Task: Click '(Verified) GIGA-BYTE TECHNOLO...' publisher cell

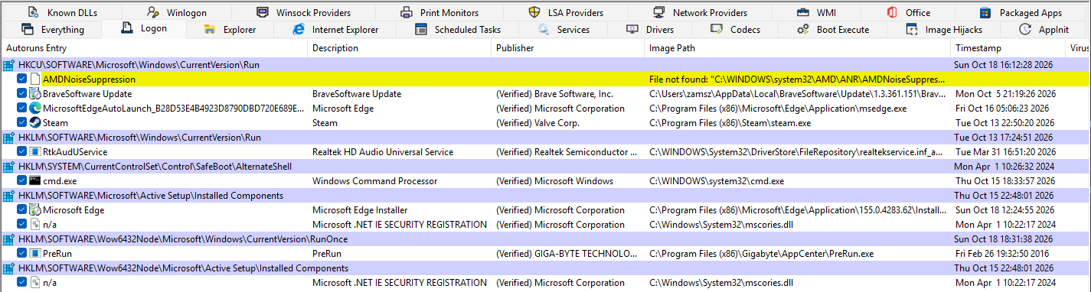Action: tap(567, 254)
